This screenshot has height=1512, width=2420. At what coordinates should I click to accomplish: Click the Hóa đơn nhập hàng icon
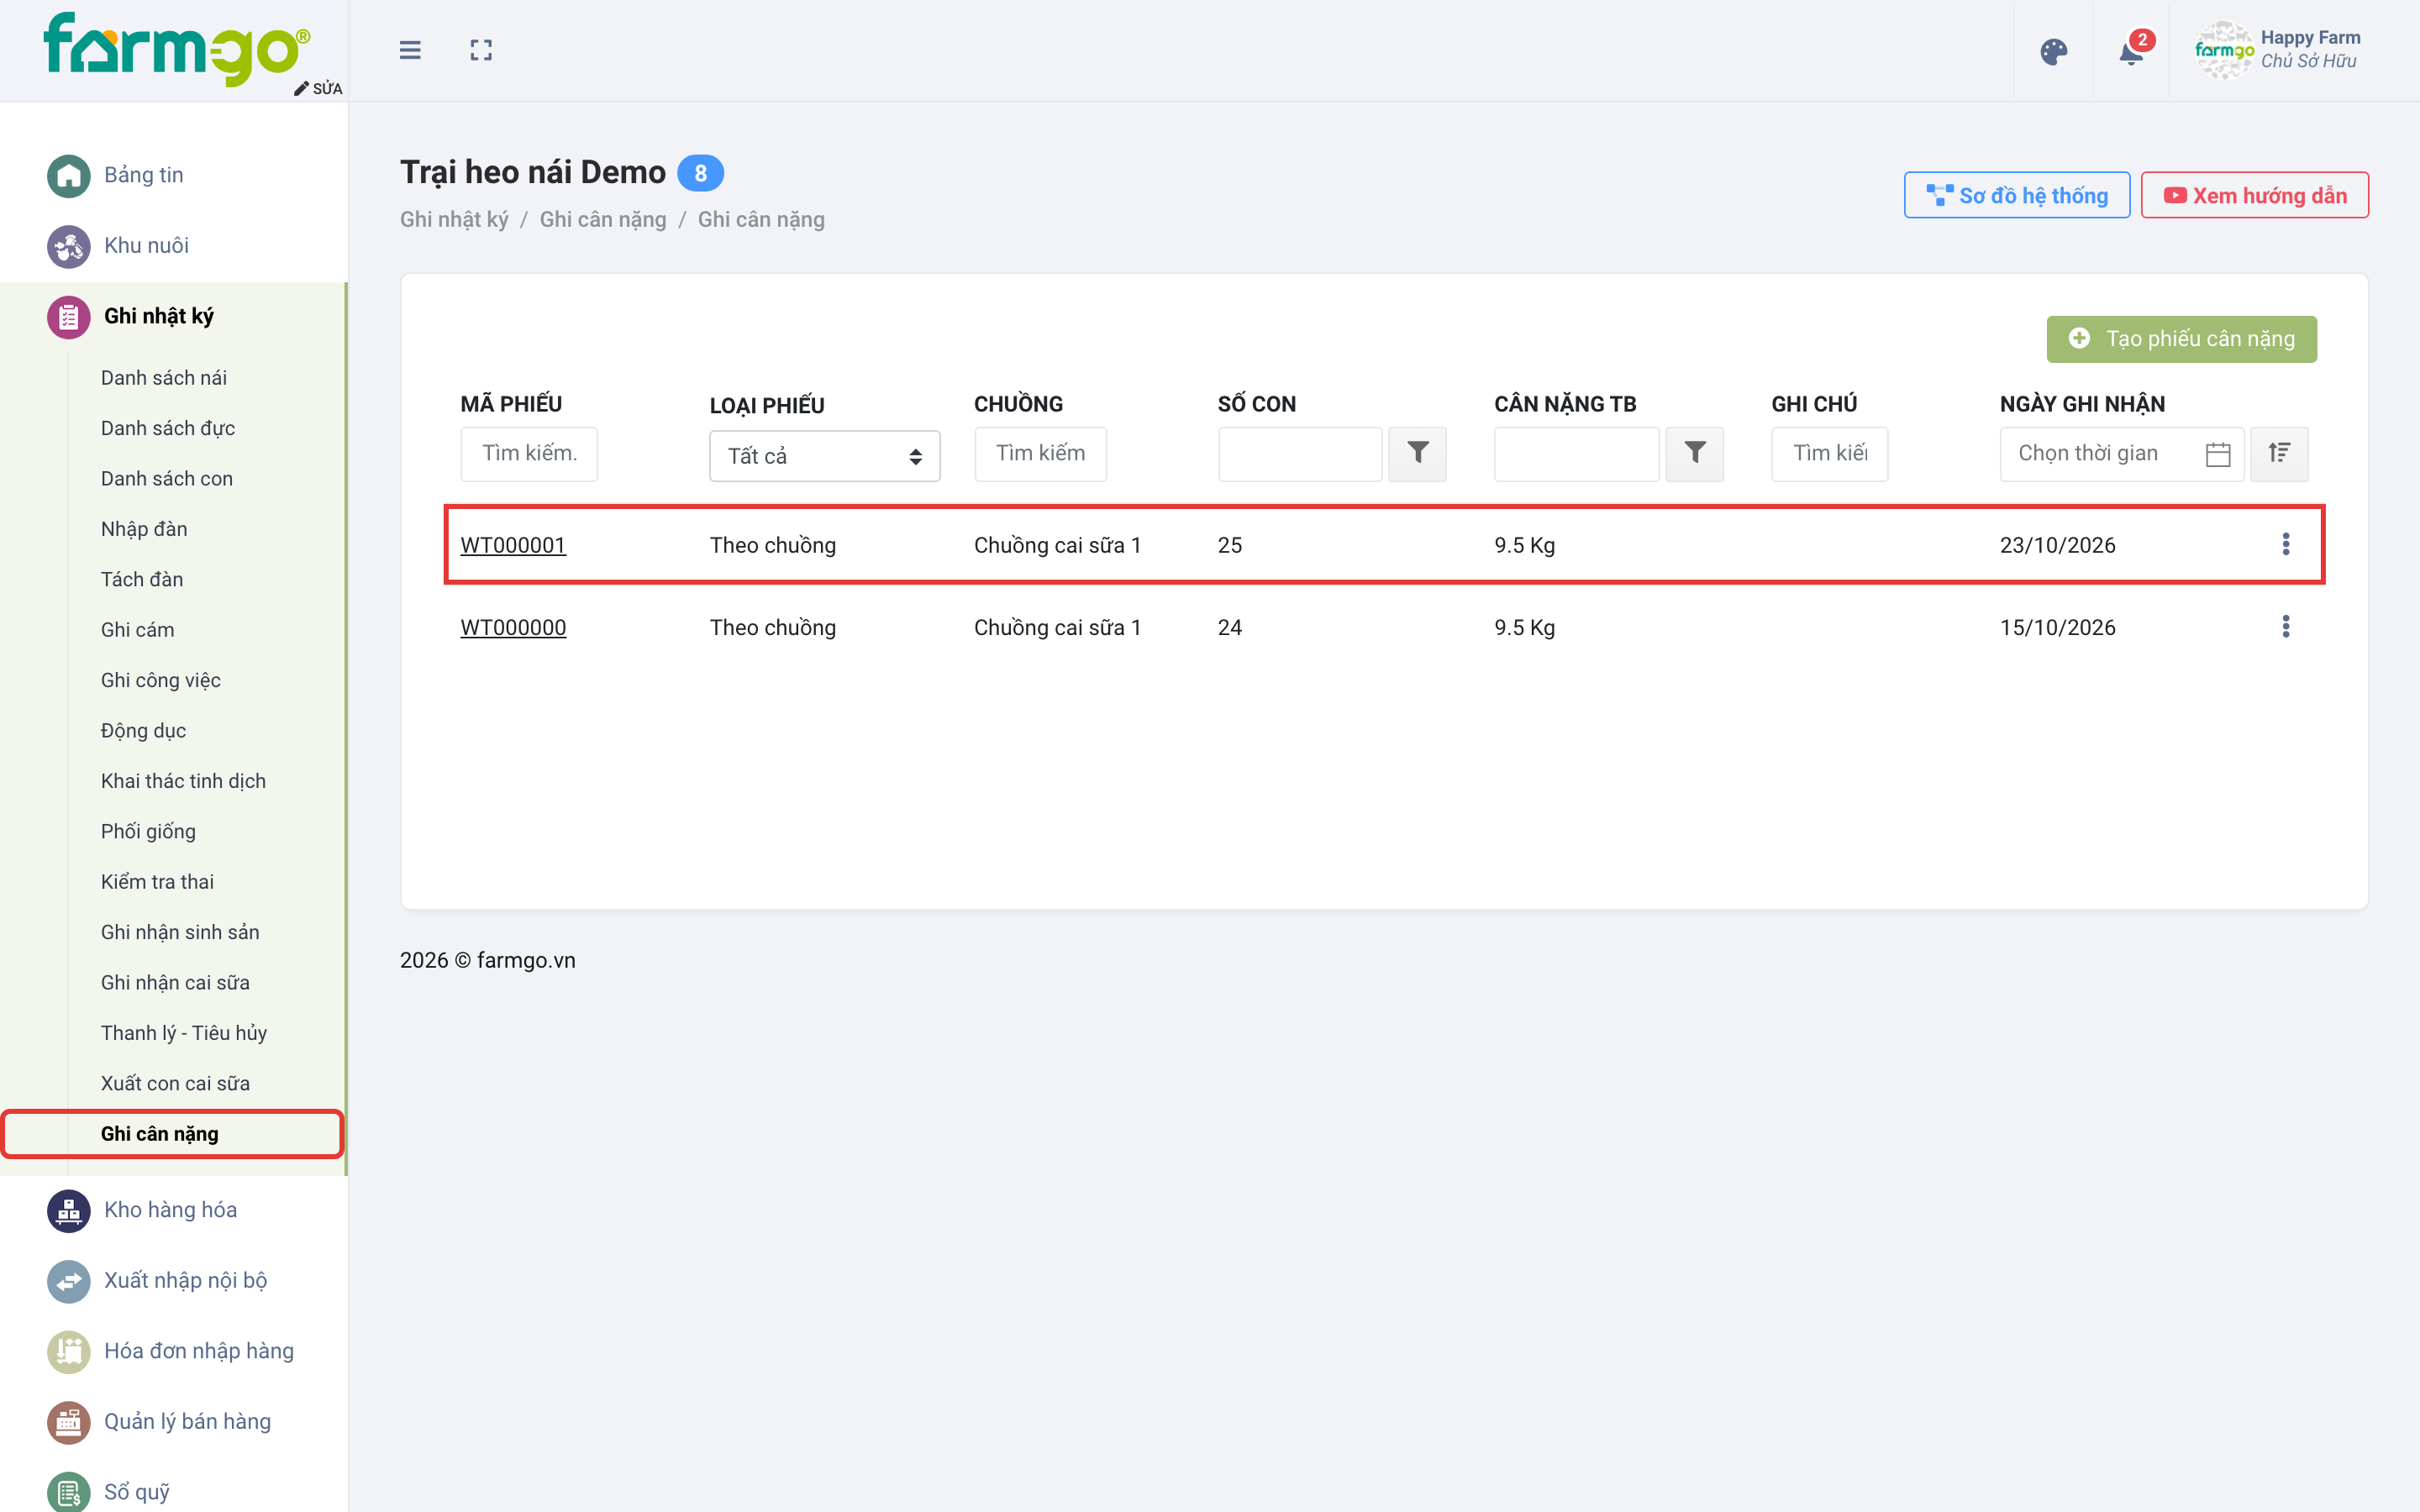[x=68, y=1352]
